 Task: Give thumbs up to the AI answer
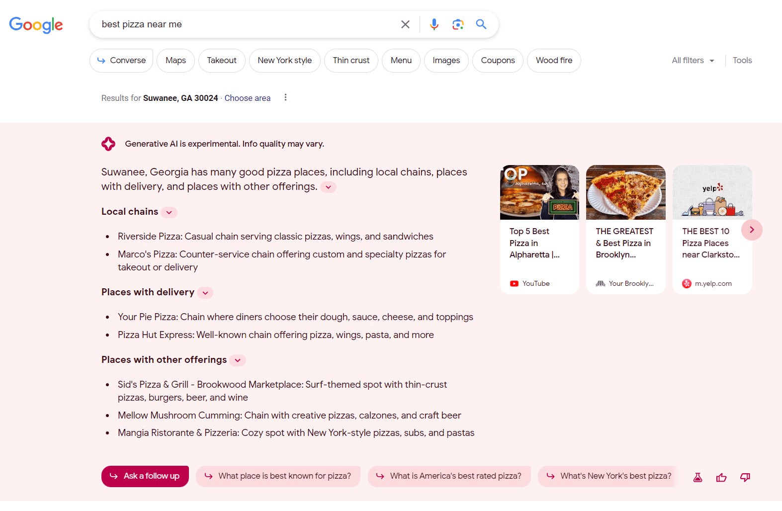point(721,478)
